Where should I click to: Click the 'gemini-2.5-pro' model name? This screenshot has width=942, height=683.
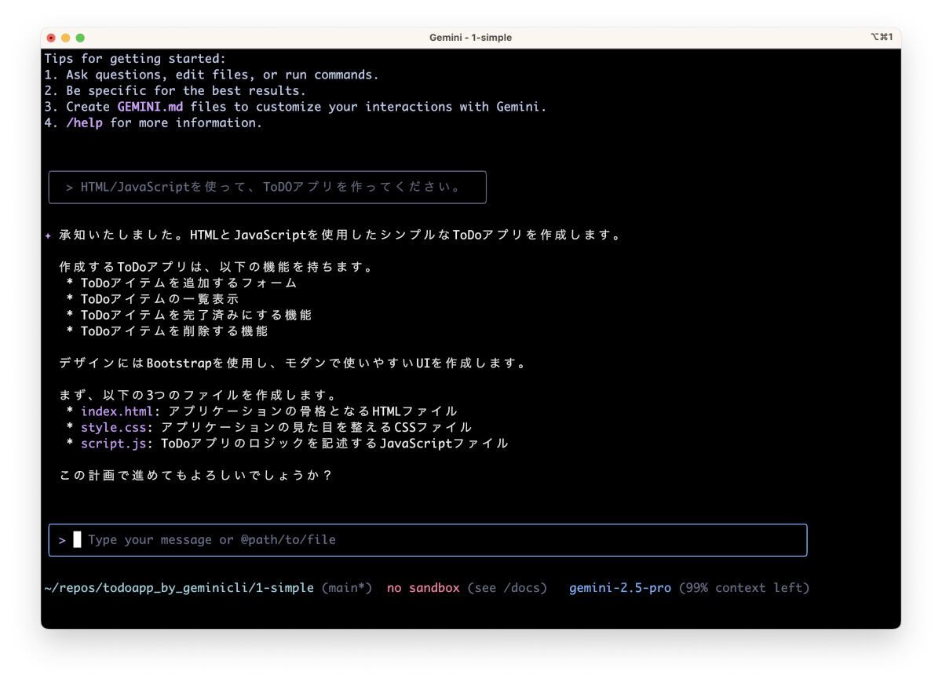click(620, 588)
